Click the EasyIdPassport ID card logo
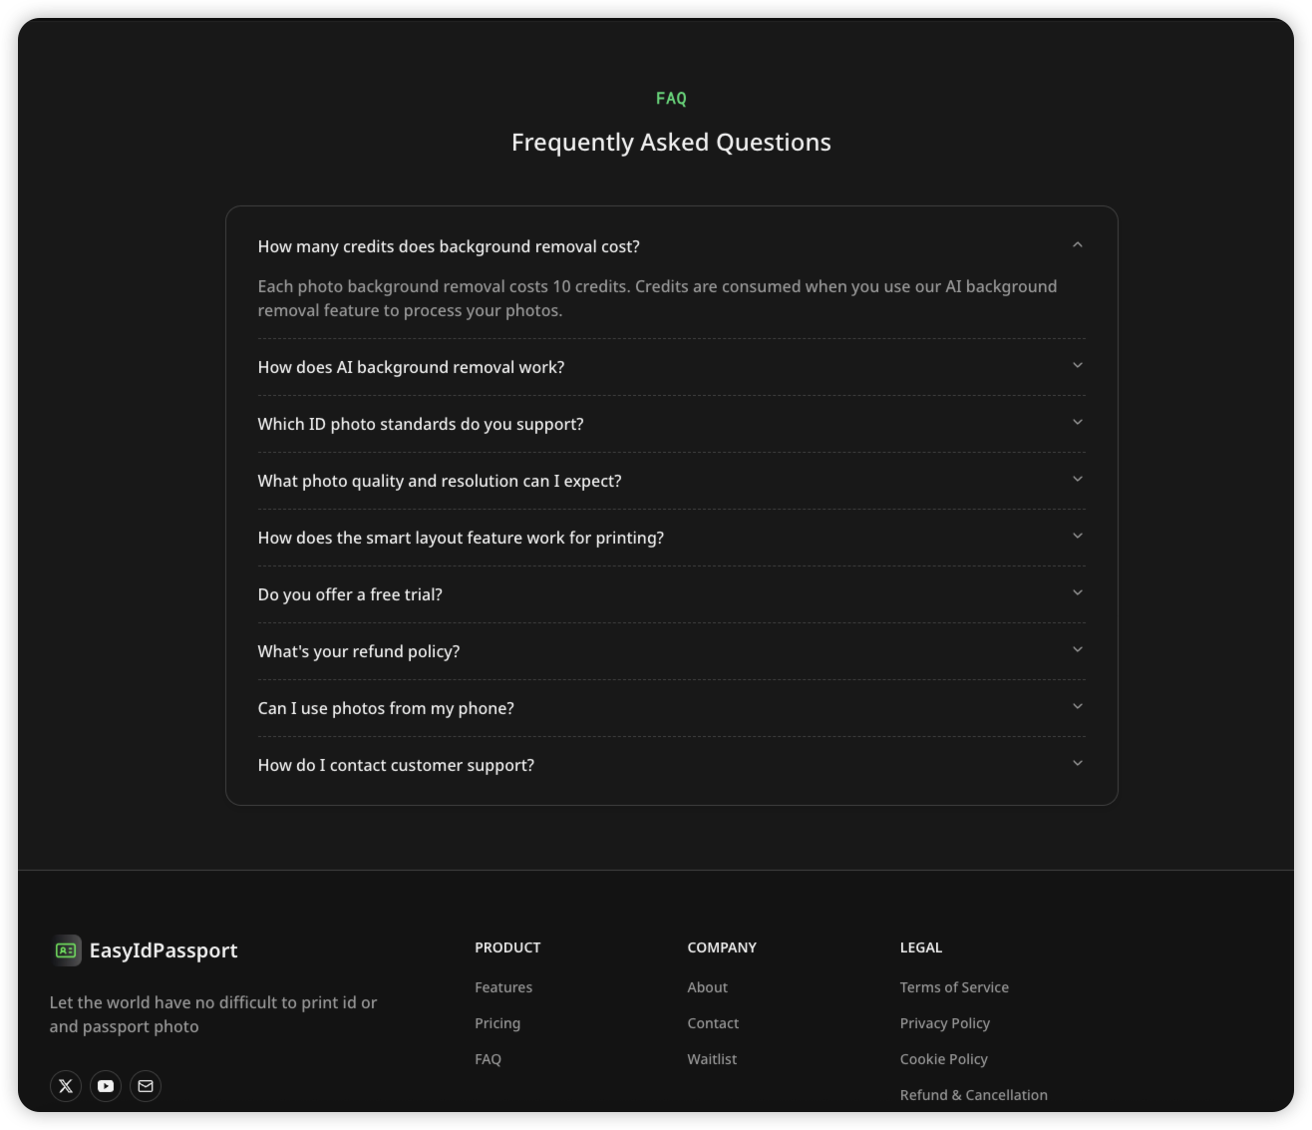Viewport: 1312px width, 1130px height. click(66, 950)
